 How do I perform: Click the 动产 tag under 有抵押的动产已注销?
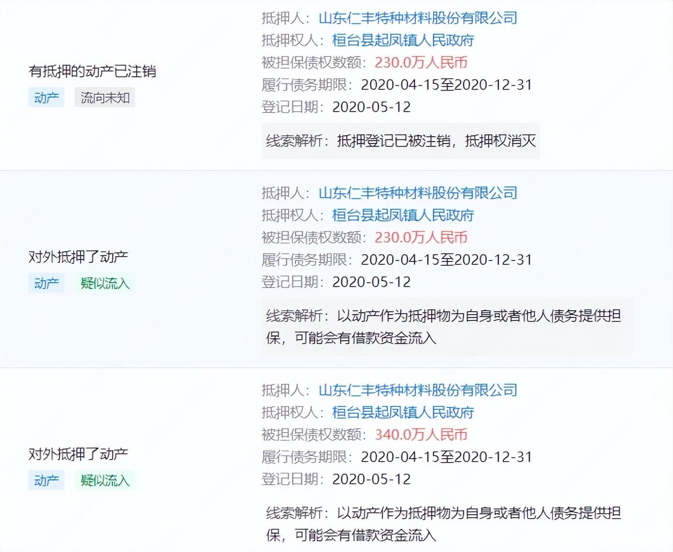click(x=46, y=98)
